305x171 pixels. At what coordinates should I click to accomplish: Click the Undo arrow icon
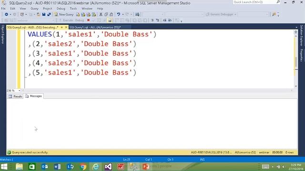[119, 14]
